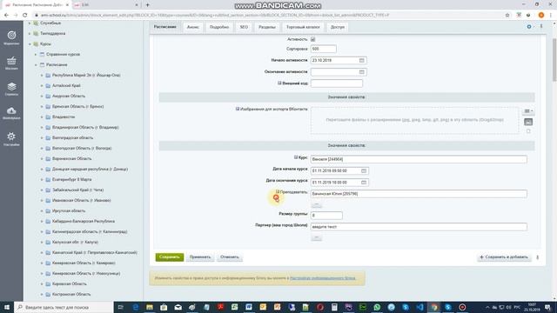Viewport: 557px width, 313px height.
Task: Click the Размер группы input field
Action: 326,216
